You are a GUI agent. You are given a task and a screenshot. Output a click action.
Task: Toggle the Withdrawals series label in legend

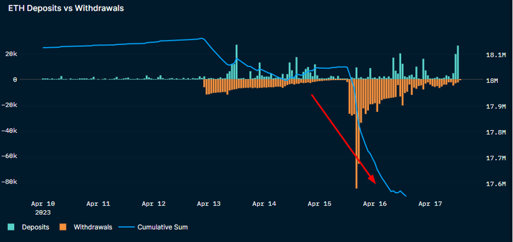pos(92,227)
